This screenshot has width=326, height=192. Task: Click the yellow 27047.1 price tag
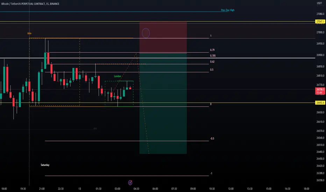click(320, 22)
